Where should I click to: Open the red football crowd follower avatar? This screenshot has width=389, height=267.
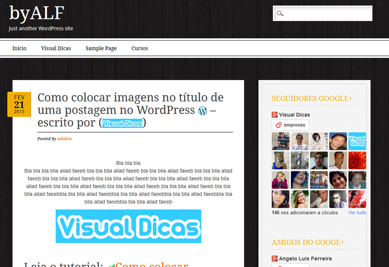357,199
